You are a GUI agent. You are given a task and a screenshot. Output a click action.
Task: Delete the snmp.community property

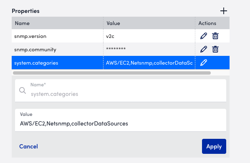[x=215, y=49]
